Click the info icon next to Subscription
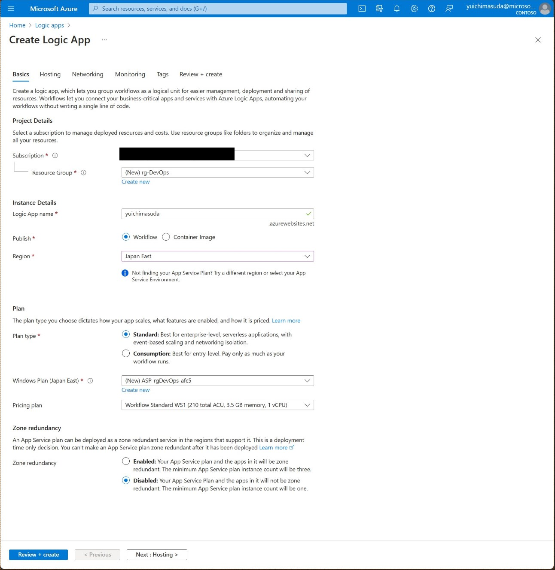The height and width of the screenshot is (570, 555). click(x=55, y=156)
